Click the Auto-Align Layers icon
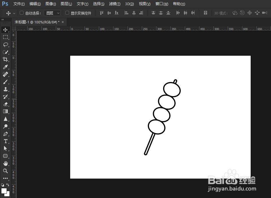 pyautogui.click(x=205, y=13)
